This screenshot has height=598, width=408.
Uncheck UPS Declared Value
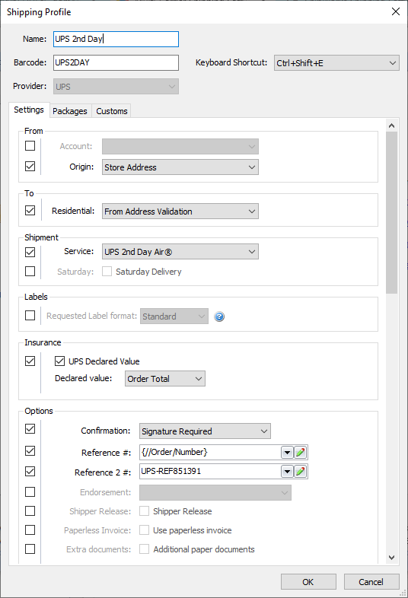[x=59, y=361]
